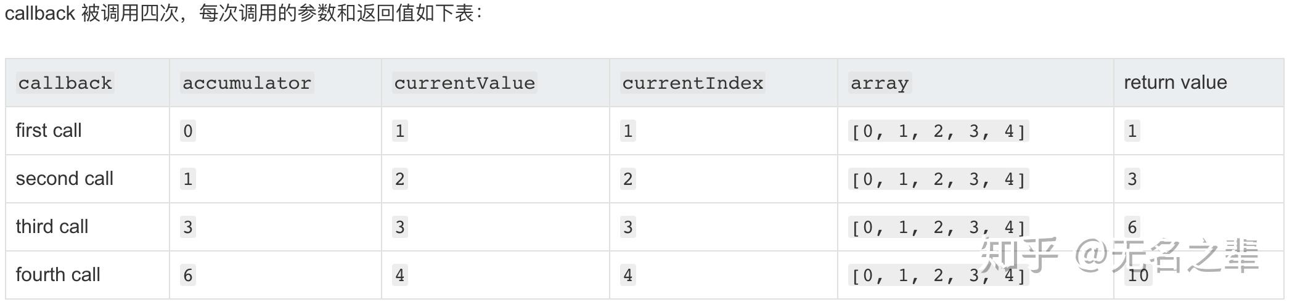1292x307 pixels.
Task: Select return value 3 in second call row
Action: click(x=1132, y=179)
